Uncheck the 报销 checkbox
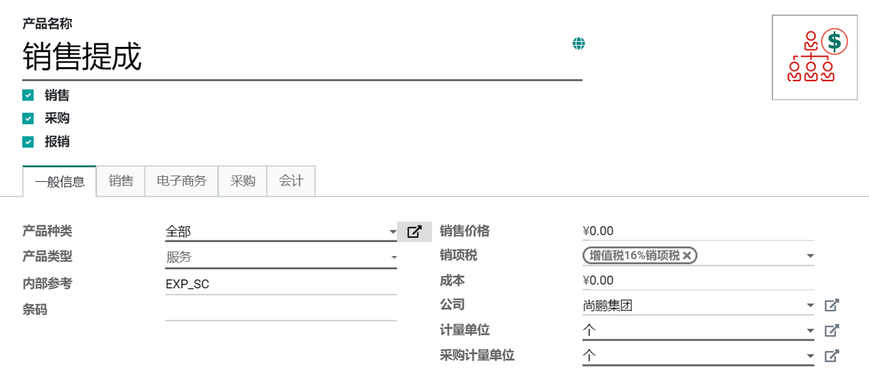 [x=28, y=141]
